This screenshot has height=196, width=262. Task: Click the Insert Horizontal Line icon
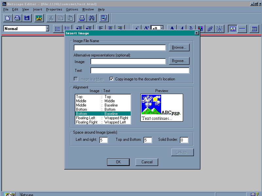242,29
